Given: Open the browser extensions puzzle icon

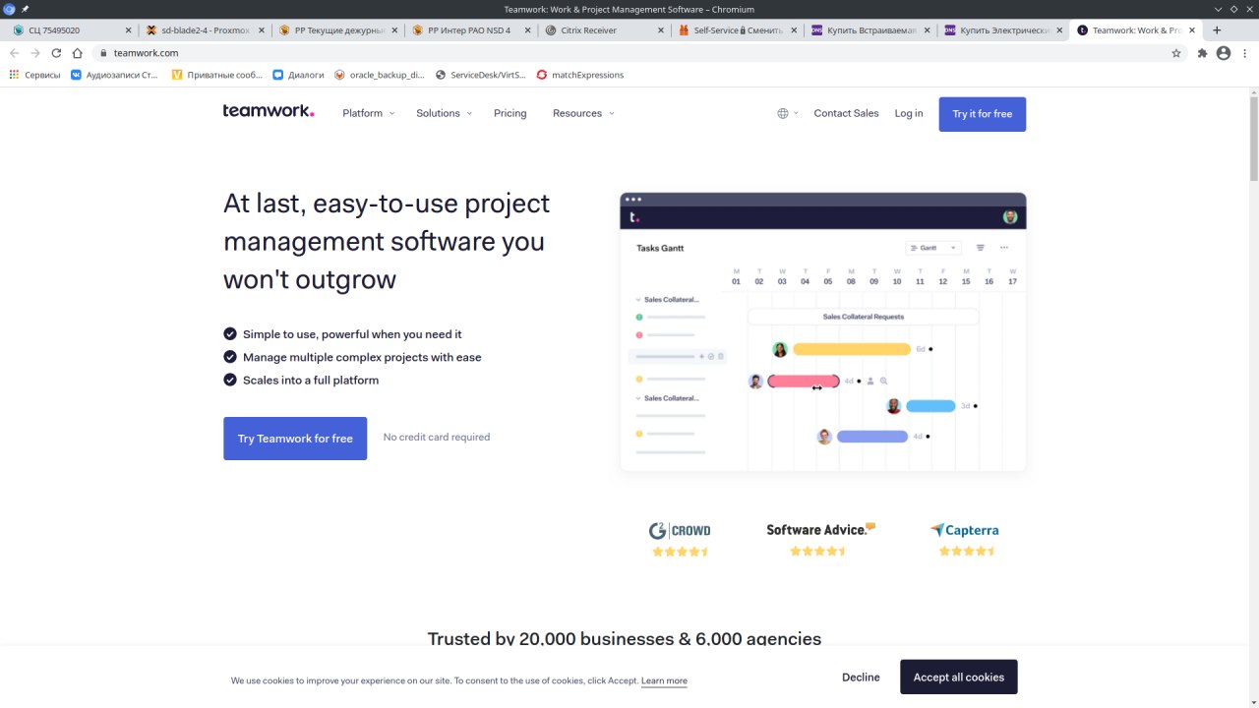Looking at the screenshot, I should tap(1202, 53).
